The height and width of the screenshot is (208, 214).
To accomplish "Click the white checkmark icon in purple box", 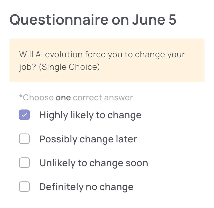I will pos(24,115).
